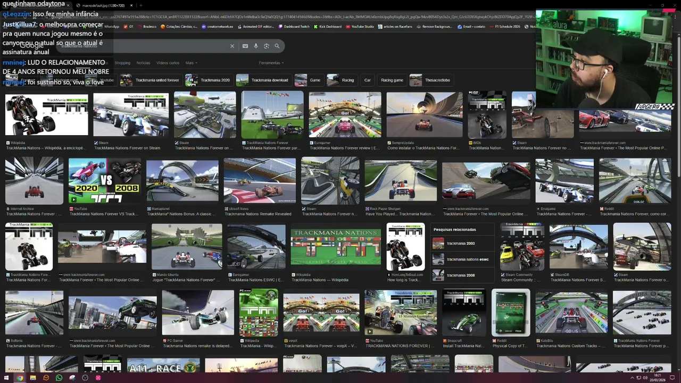Open the F1 Schedule 2026 bookmark

tap(504, 26)
